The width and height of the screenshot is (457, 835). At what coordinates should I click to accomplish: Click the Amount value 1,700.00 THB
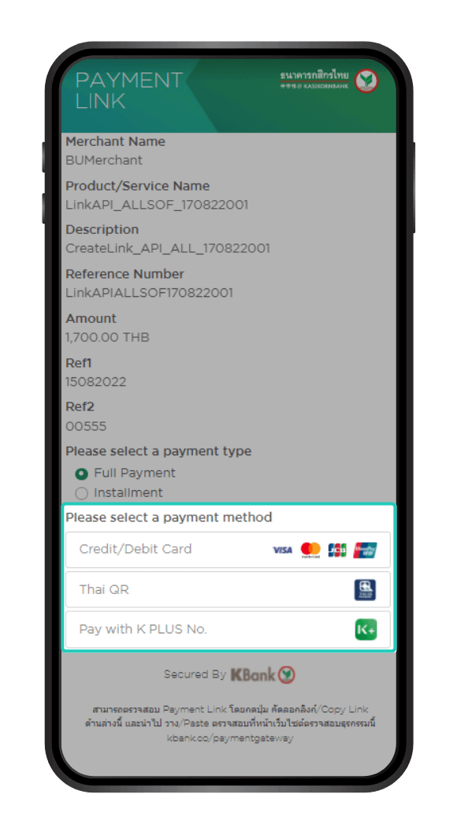[x=107, y=337]
